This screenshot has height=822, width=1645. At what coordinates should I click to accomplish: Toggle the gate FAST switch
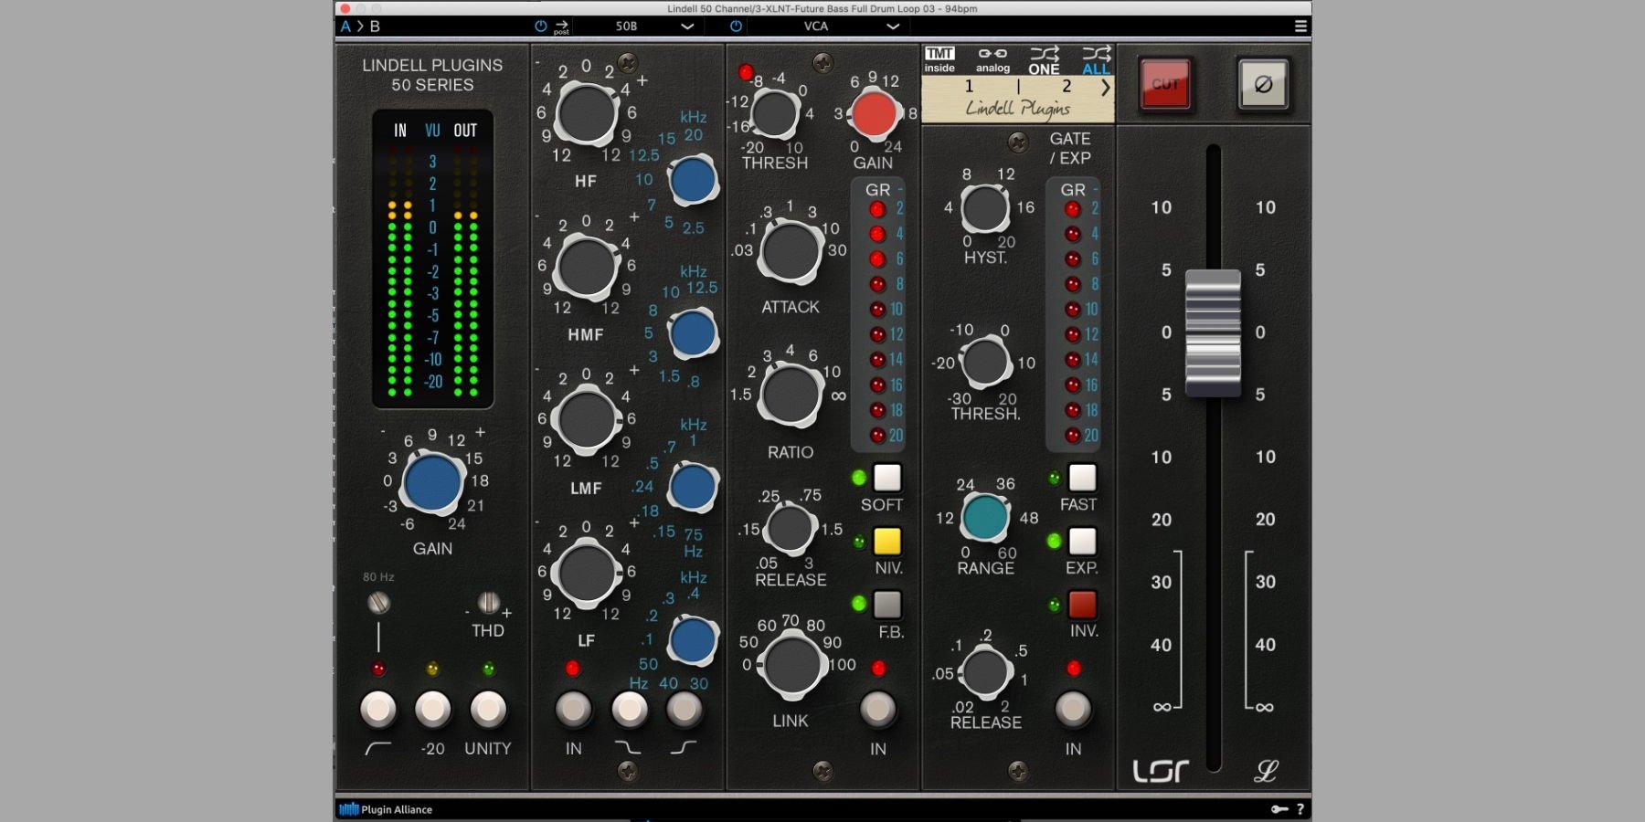[x=1082, y=478]
